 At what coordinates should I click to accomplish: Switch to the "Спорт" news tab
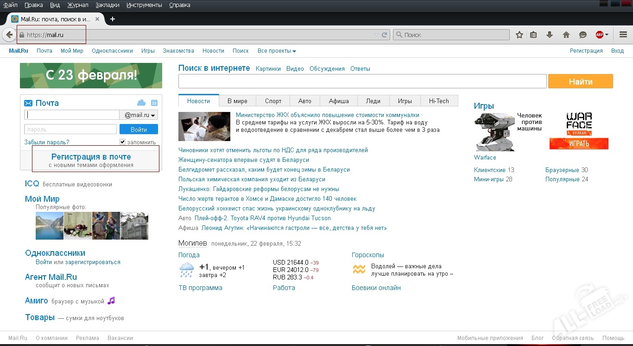pyautogui.click(x=273, y=101)
